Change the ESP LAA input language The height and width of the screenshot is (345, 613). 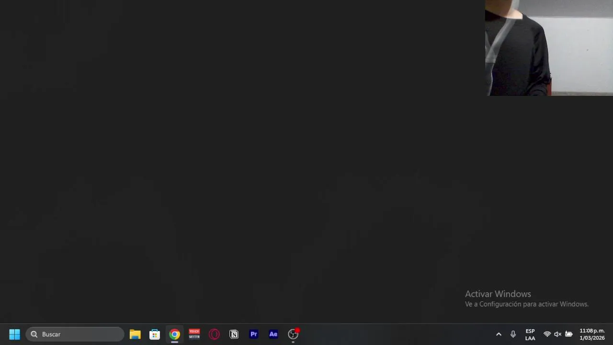tap(530, 334)
